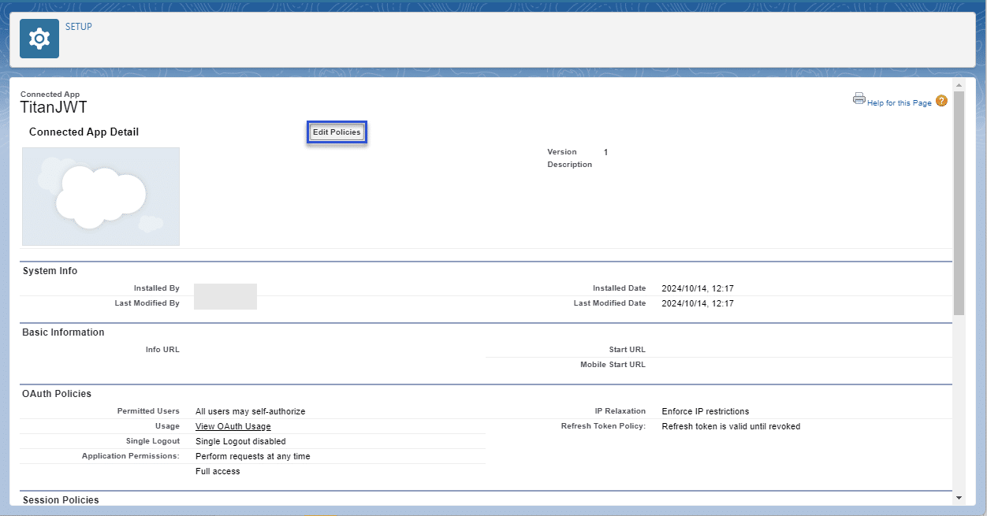
Task: Click the printer icon for printable view
Action: tap(859, 98)
